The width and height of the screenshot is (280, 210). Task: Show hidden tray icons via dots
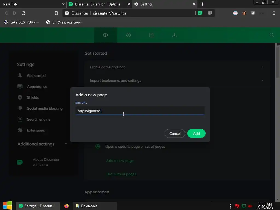coord(230,206)
